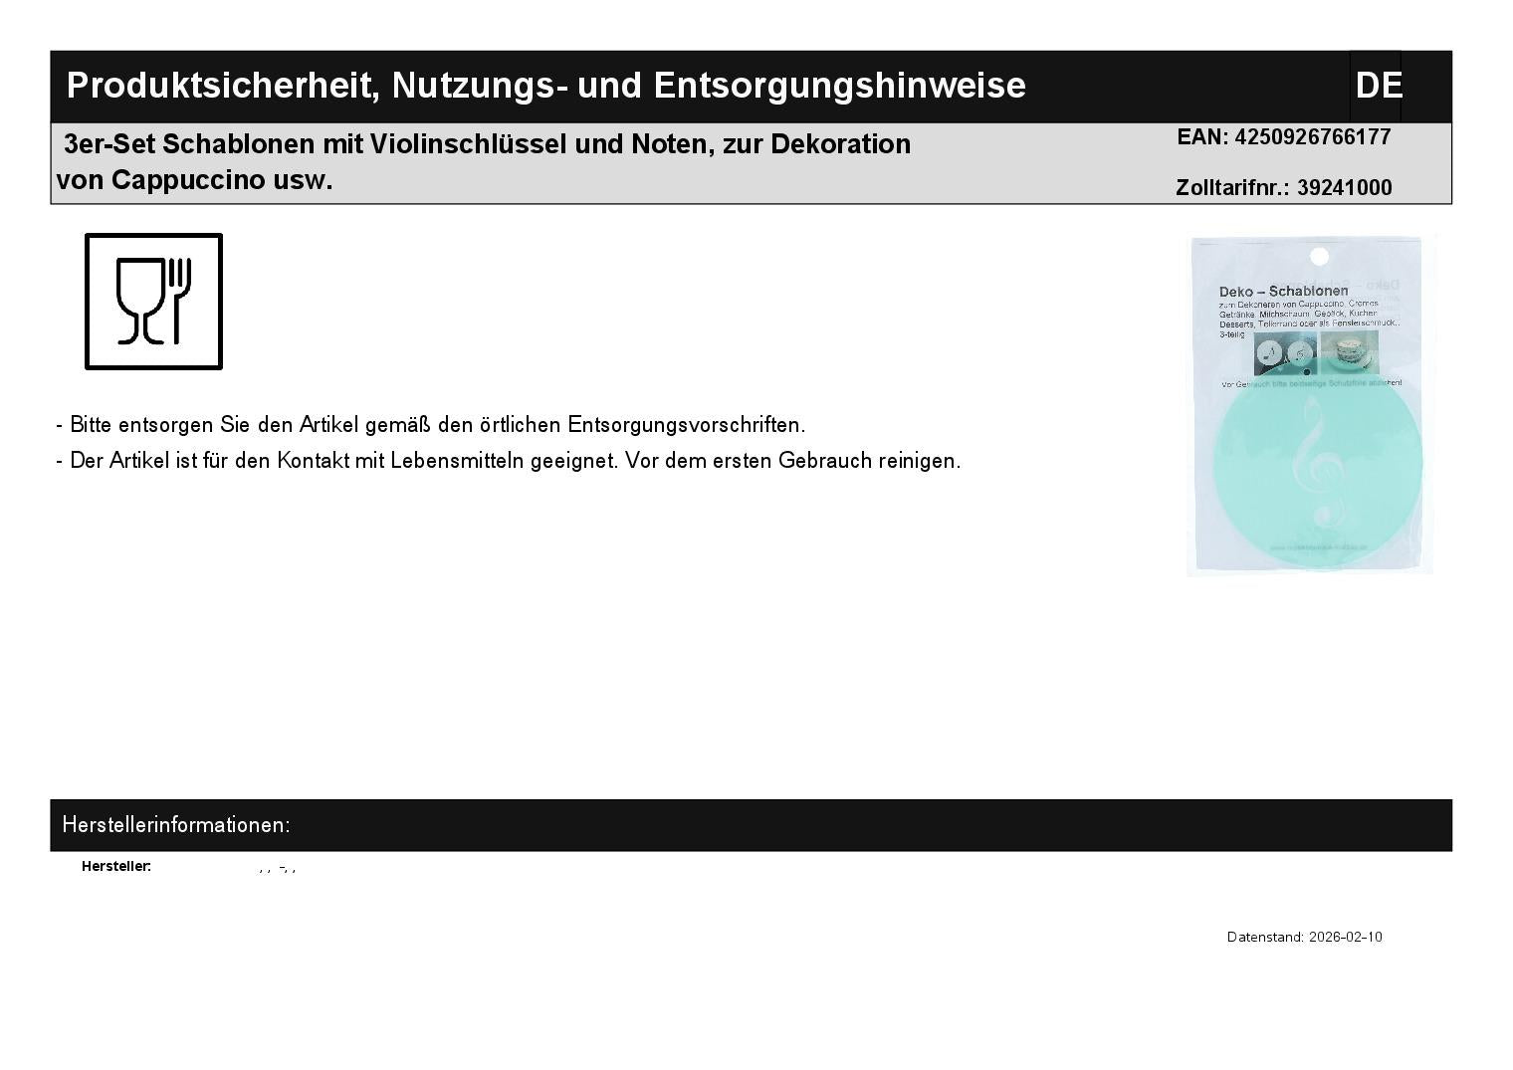
Task: Click the fork inside the food-contact symbol
Action: click(x=178, y=299)
